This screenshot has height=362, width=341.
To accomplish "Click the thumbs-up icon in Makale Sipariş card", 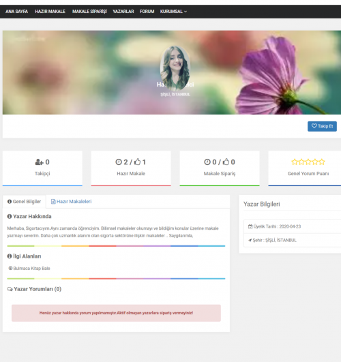I will click(x=226, y=162).
